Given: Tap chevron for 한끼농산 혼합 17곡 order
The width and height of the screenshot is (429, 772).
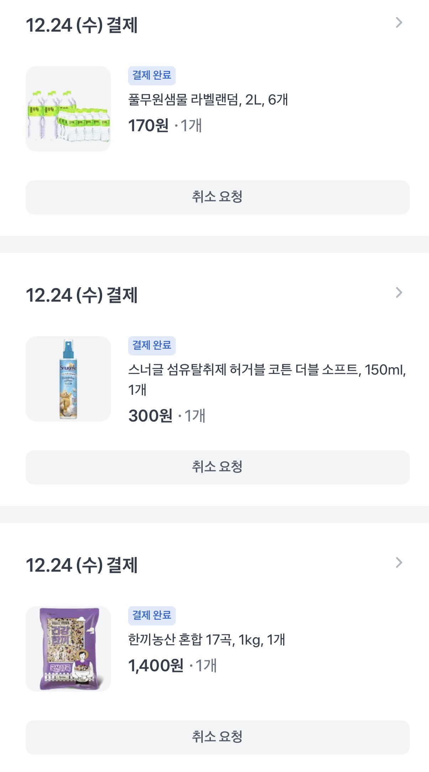Looking at the screenshot, I should click(399, 563).
